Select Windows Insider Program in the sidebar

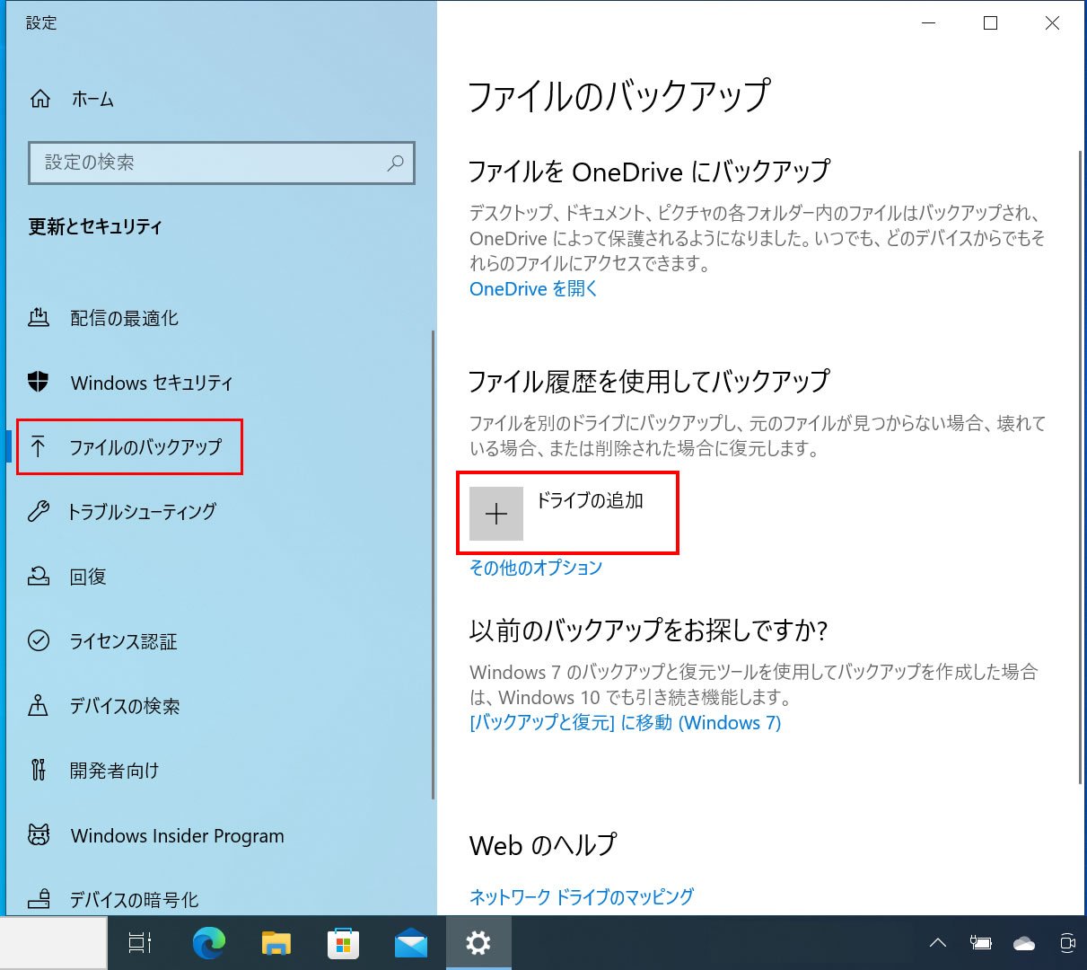pyautogui.click(x=178, y=835)
